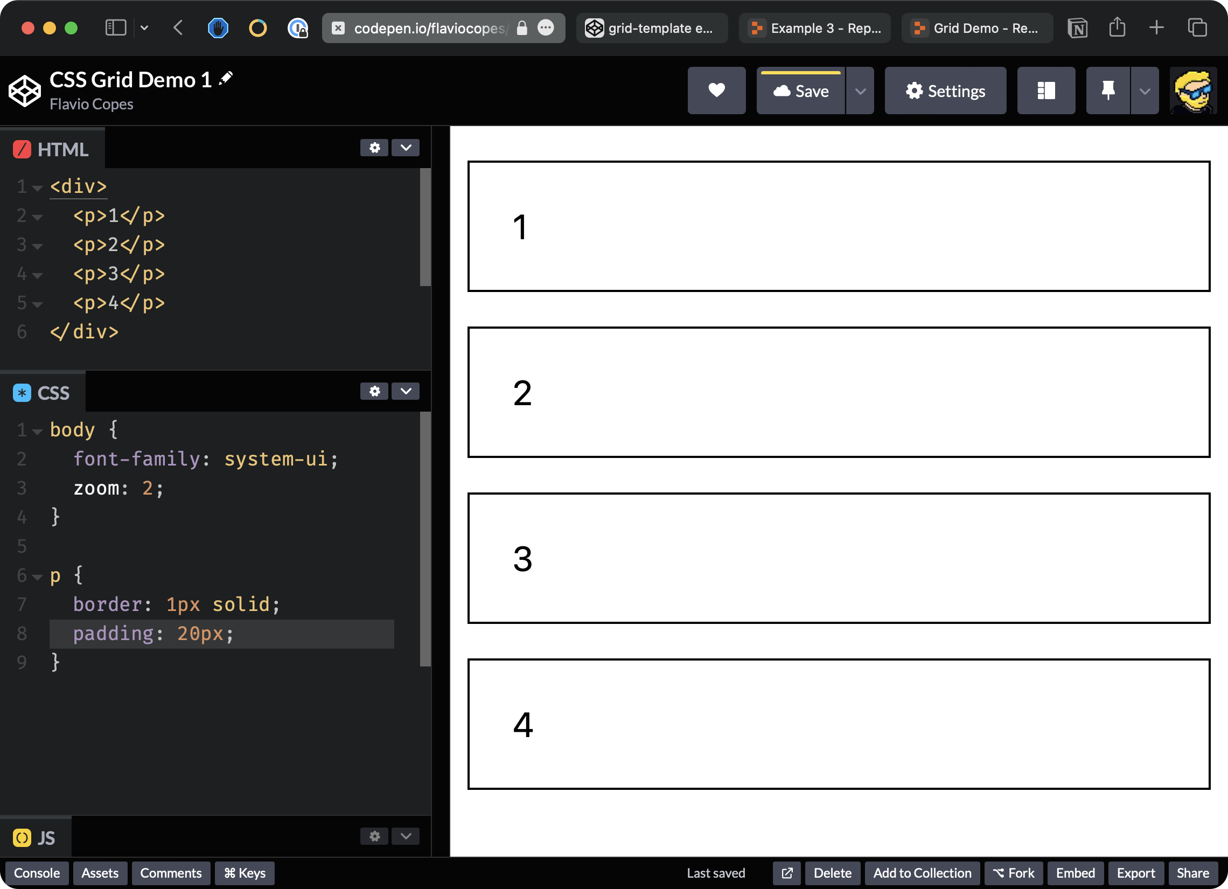This screenshot has width=1228, height=889.
Task: Click the pencil icon to edit pen title
Action: [226, 79]
